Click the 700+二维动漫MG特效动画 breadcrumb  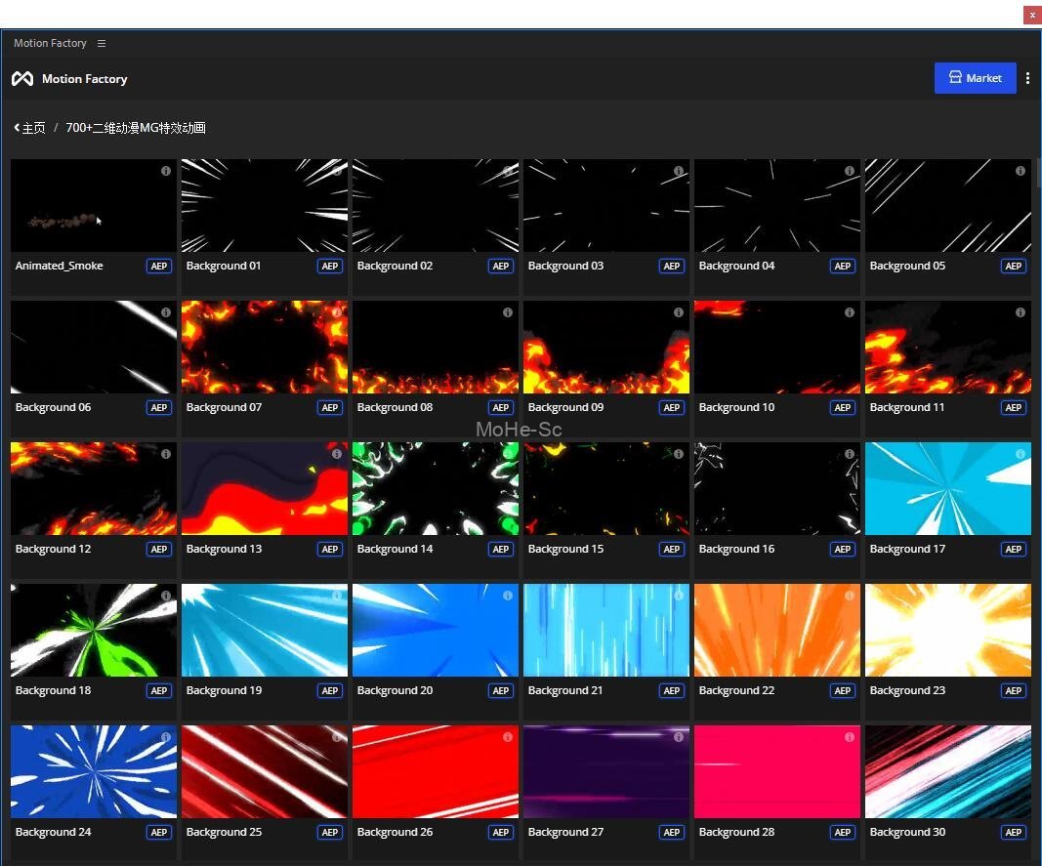click(x=136, y=128)
